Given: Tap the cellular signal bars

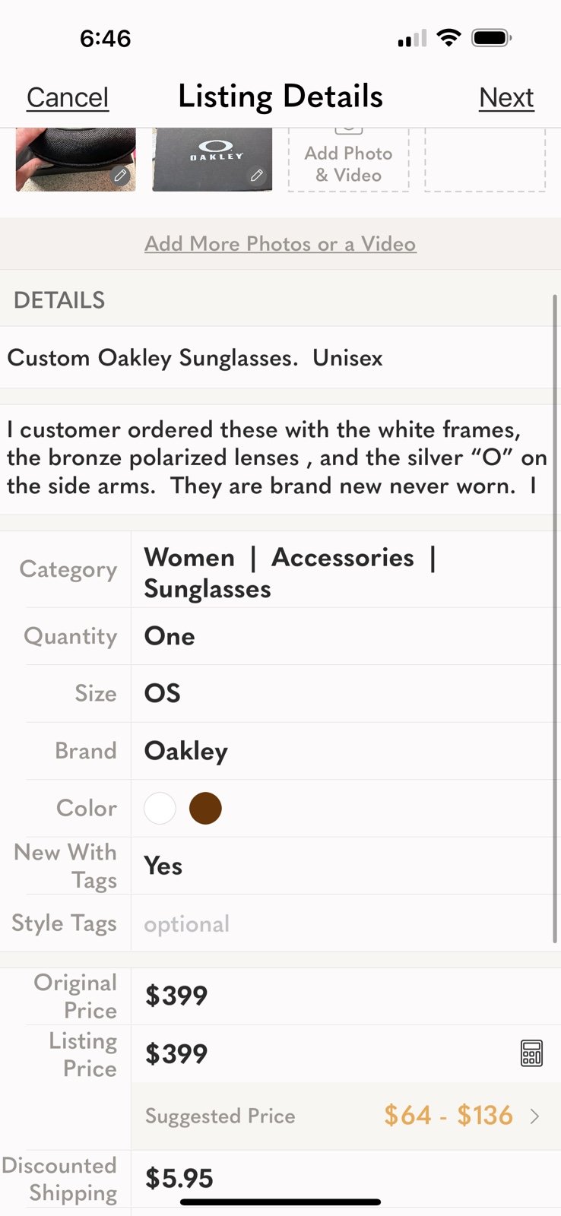Looking at the screenshot, I should pos(412,38).
